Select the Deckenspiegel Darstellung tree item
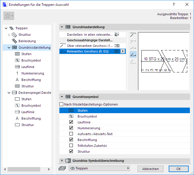The image size is (194, 175). tap(35, 93)
